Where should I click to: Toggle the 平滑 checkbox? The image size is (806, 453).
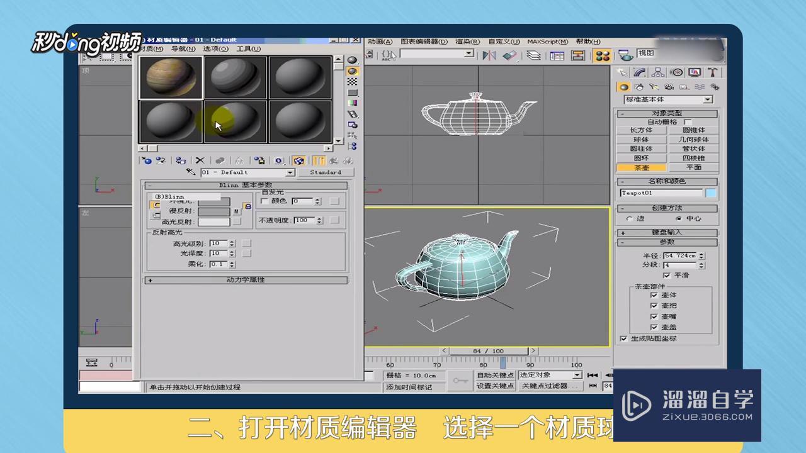667,276
